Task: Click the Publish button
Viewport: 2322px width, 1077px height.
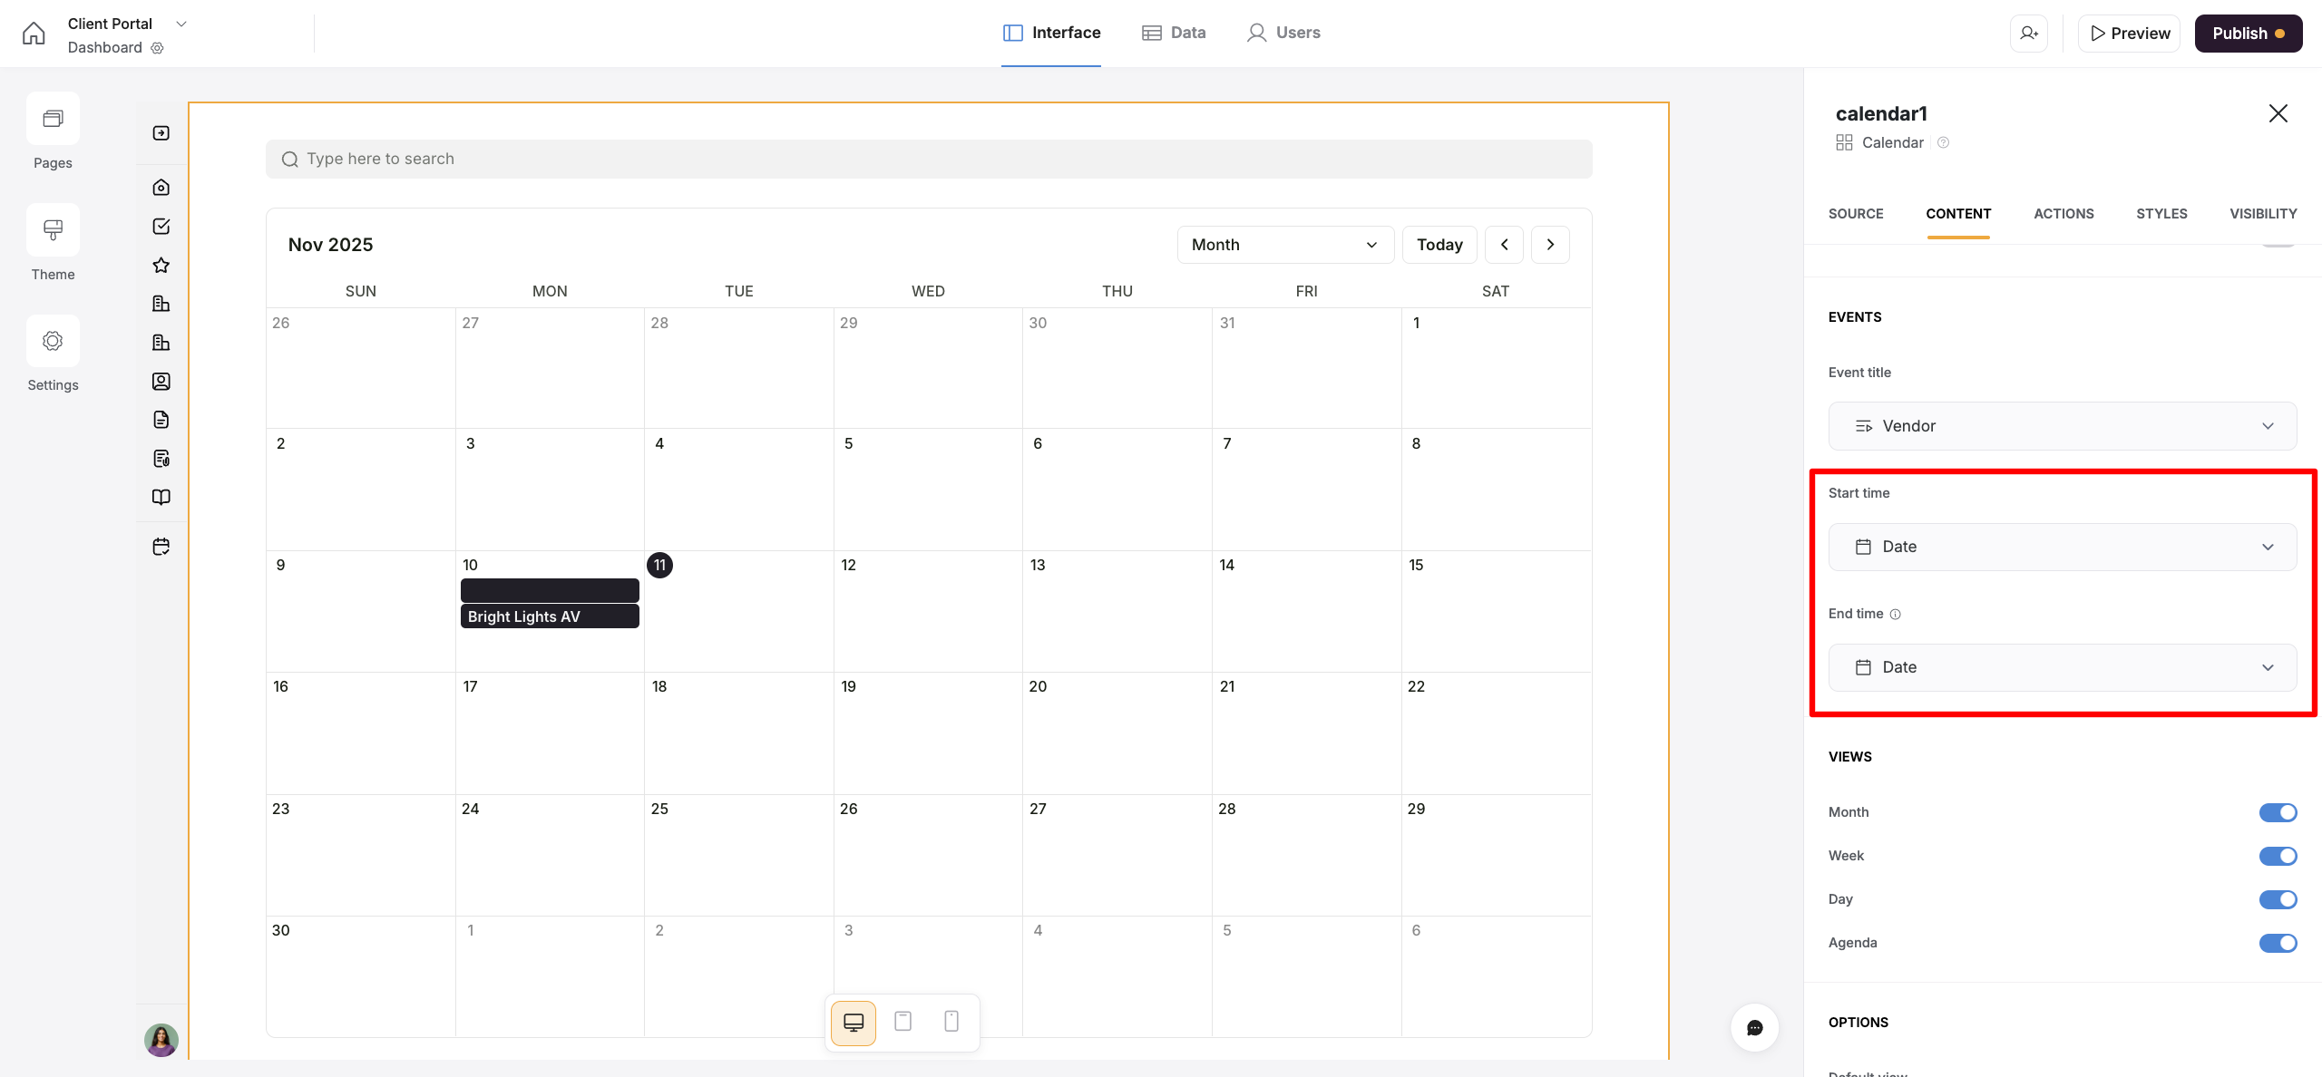Action: (2248, 34)
